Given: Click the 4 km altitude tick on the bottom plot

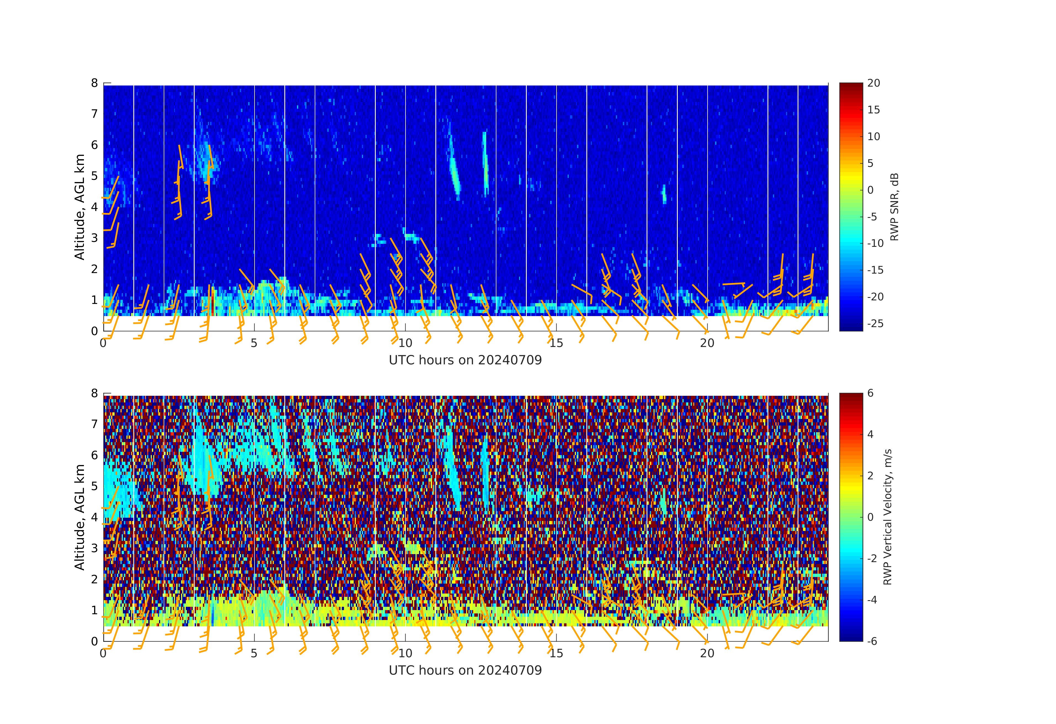Looking at the screenshot, I should [x=94, y=517].
